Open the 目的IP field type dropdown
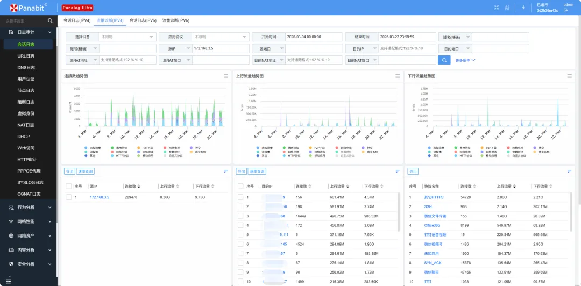 362,48
